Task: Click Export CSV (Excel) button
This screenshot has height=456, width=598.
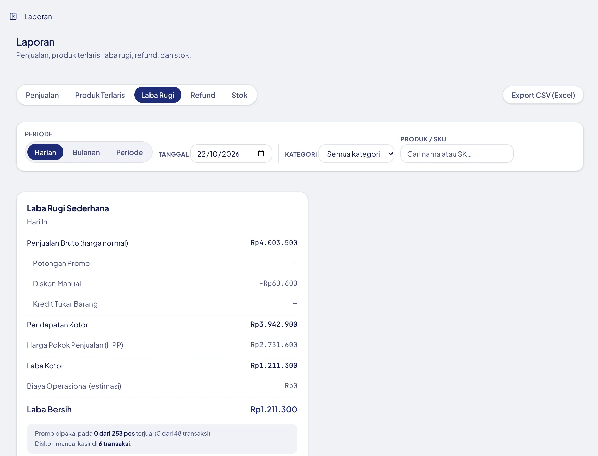Action: [543, 95]
